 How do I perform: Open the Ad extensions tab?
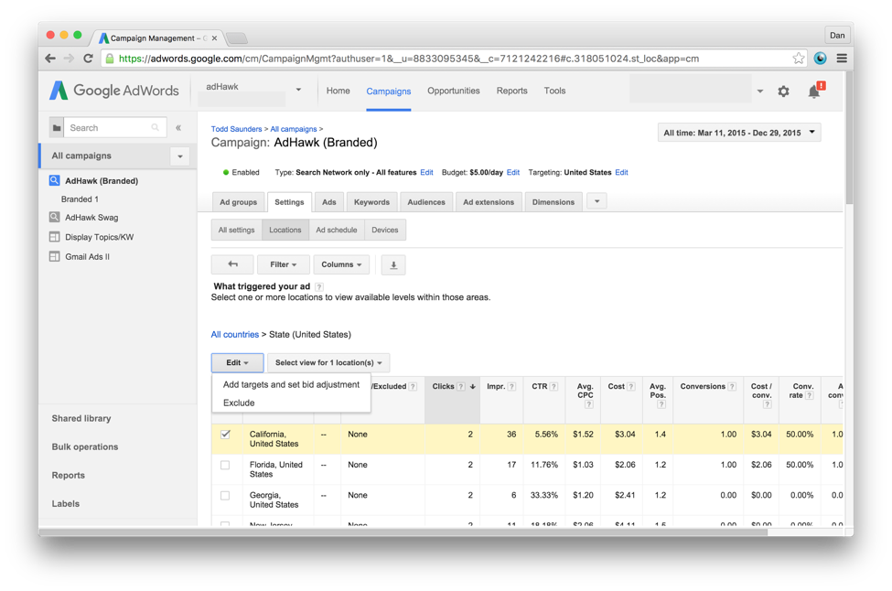[x=489, y=202]
